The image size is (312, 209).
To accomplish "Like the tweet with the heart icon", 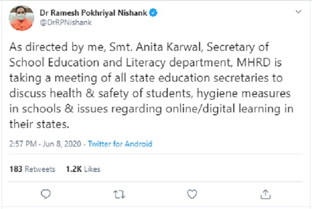I will click(x=192, y=193).
